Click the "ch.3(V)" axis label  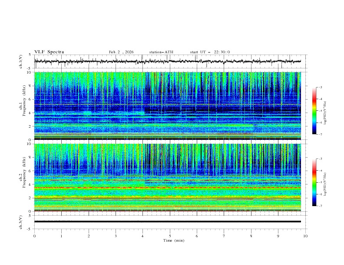(x=21, y=222)
